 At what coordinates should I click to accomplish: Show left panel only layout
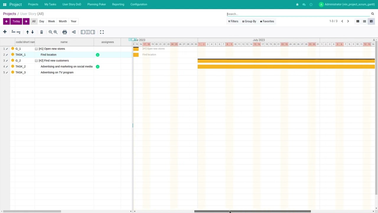[83, 32]
